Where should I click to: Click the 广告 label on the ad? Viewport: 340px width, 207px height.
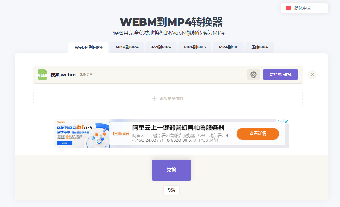280,122
